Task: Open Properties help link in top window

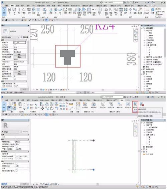Action: point(4,89)
